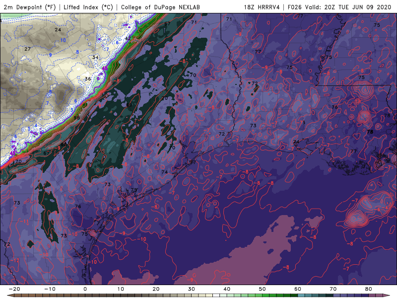Click the 10 label on the color scale

[x=121, y=289]
